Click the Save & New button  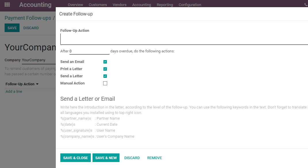(106, 158)
